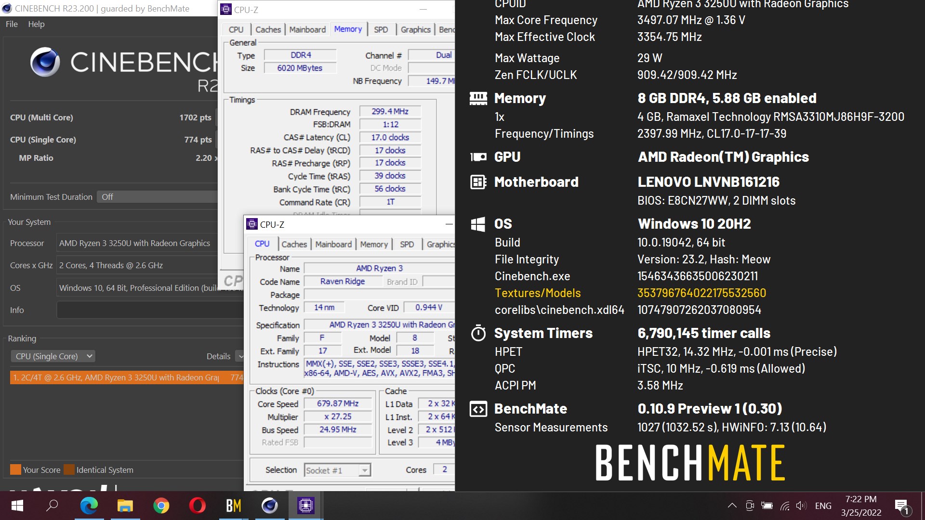Click the Cinebench title bar icon
The width and height of the screenshot is (925, 520).
coord(7,8)
